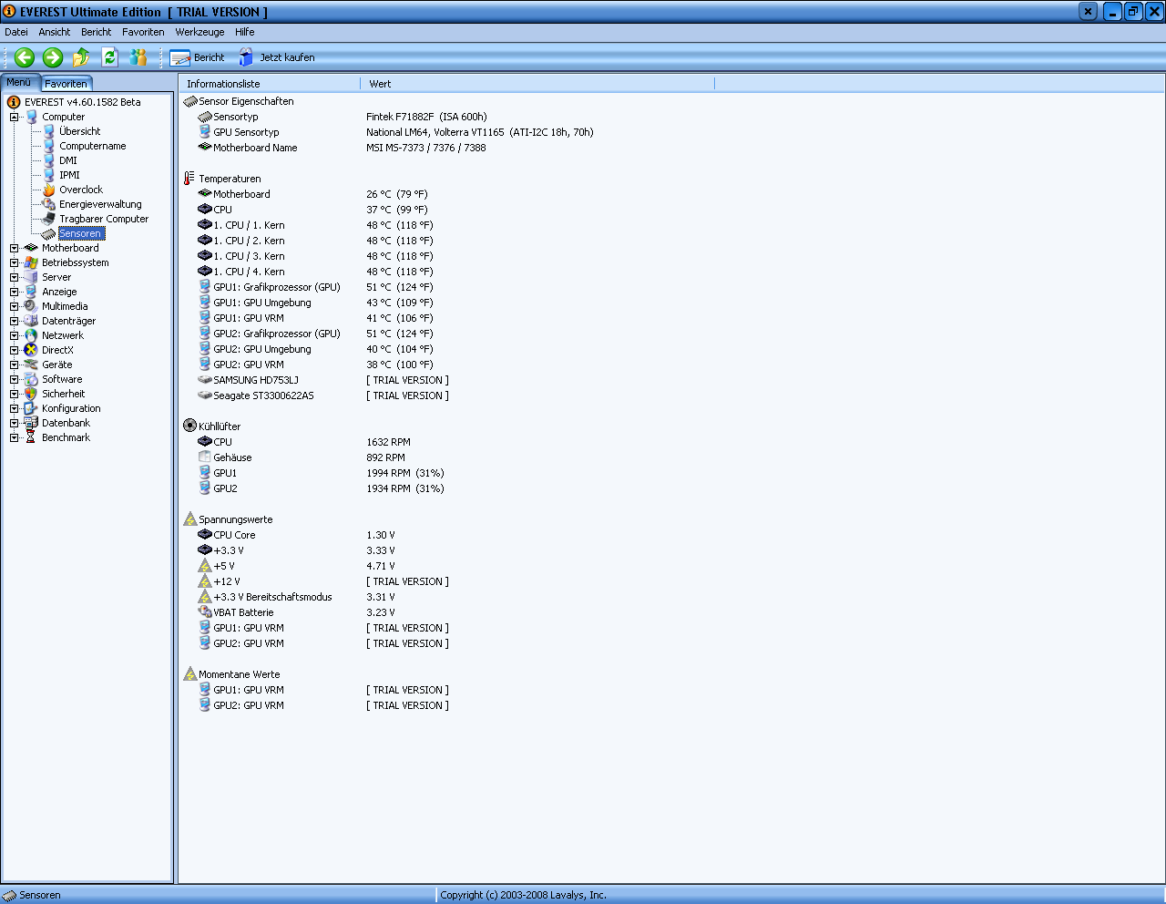Click the Netzwerk globe icon in tree
The height and width of the screenshot is (904, 1166).
[31, 335]
